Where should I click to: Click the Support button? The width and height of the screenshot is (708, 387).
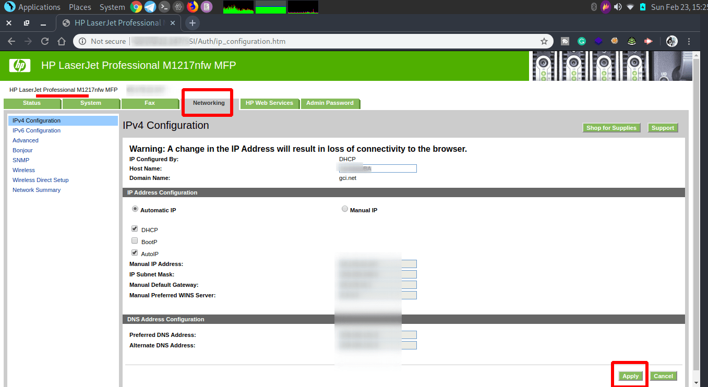coord(663,128)
